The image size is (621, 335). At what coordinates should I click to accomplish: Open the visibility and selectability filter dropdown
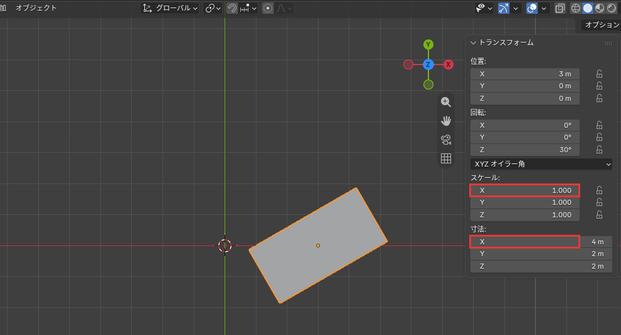point(484,8)
